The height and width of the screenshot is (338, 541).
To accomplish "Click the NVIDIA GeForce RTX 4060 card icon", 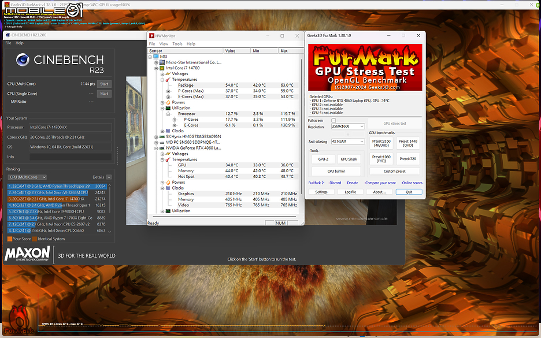I will pyautogui.click(x=162, y=148).
